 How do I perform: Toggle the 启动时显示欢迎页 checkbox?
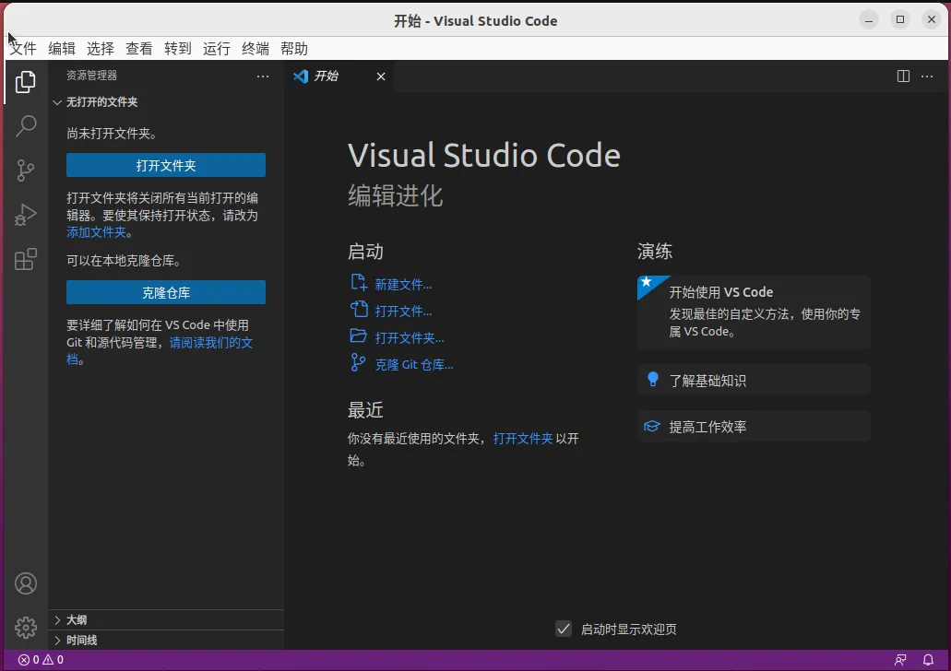point(564,629)
